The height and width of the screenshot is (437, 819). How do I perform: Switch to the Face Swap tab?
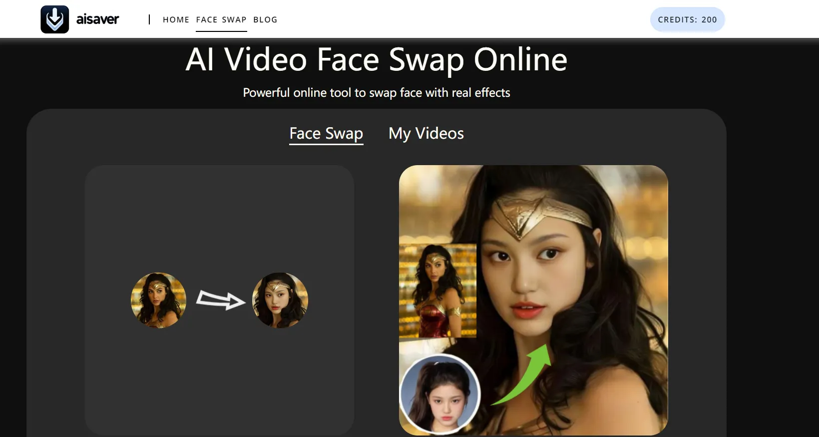[x=326, y=134]
